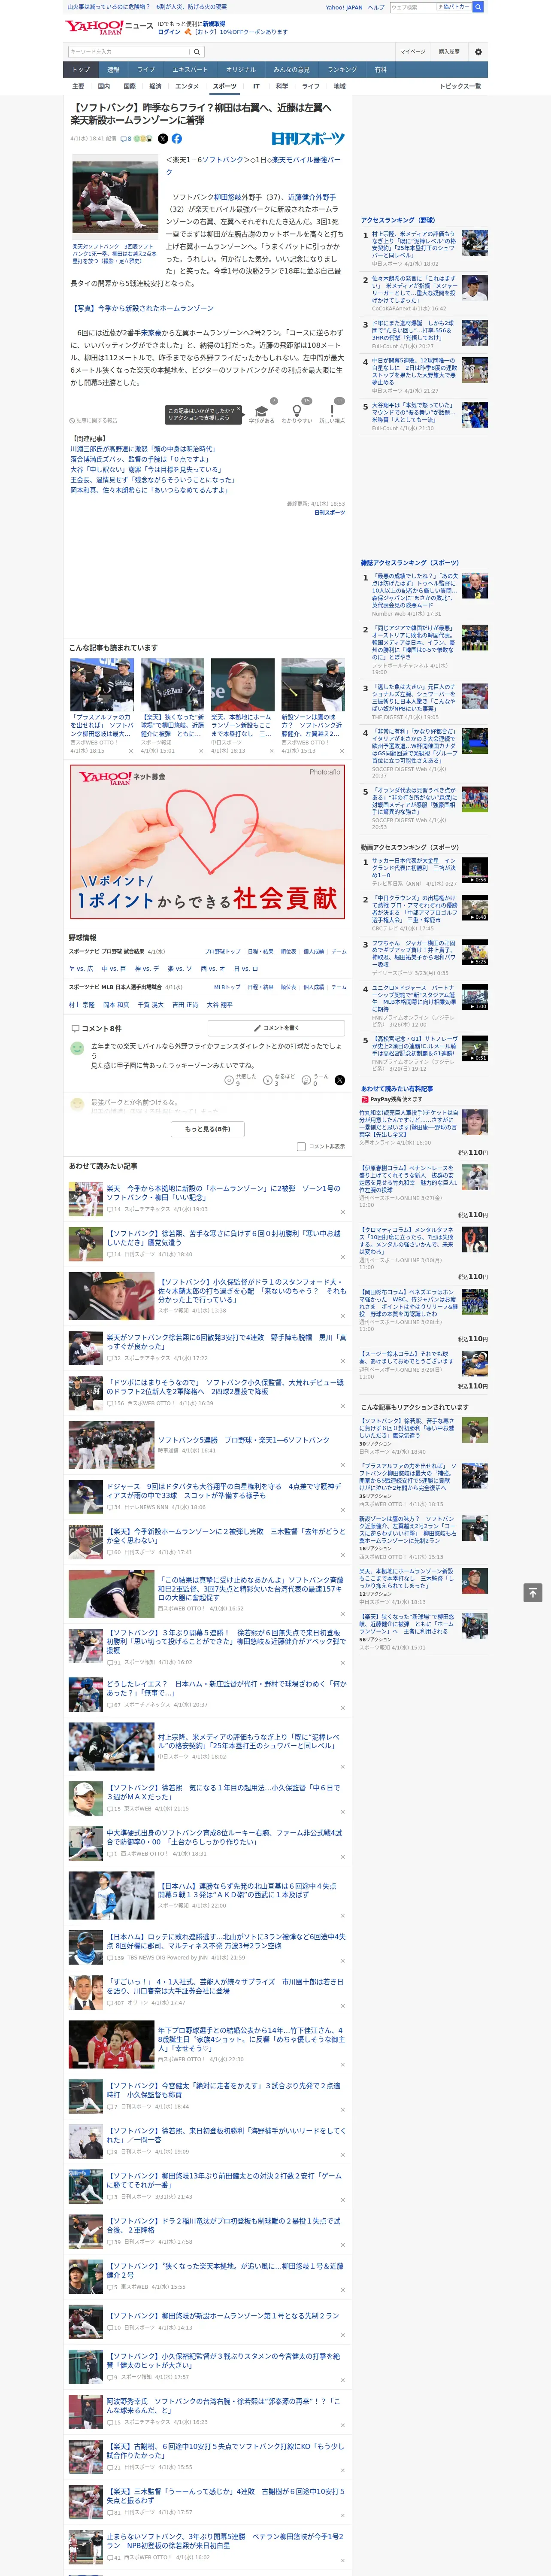
Task: Click the ログイン link
Action: (x=169, y=32)
